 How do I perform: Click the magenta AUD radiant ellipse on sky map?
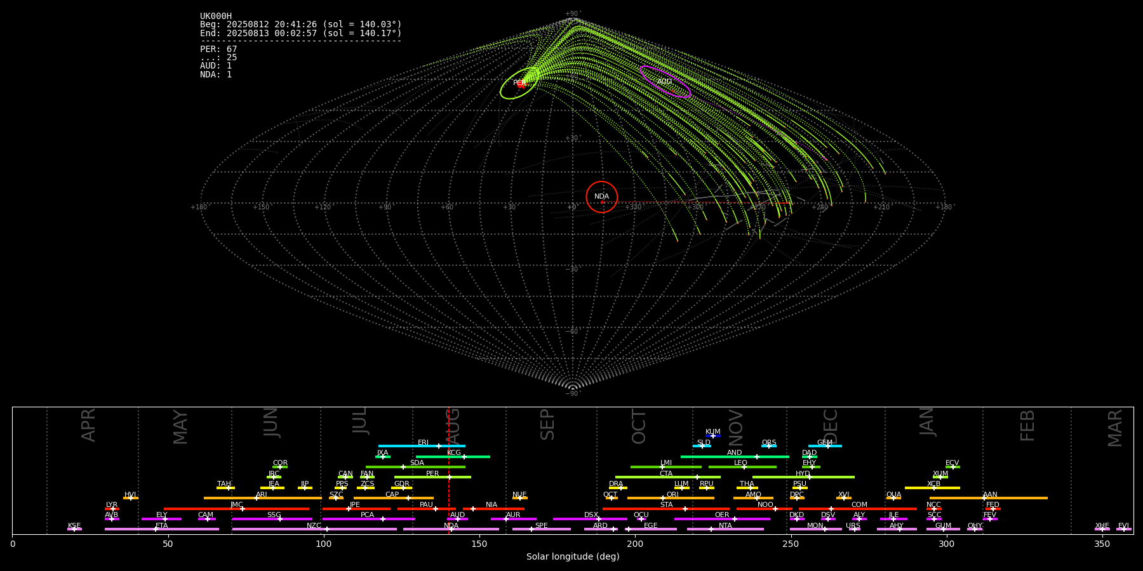pyautogui.click(x=665, y=81)
